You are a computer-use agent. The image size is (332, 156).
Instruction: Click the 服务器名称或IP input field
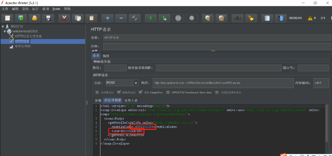(x=219, y=68)
